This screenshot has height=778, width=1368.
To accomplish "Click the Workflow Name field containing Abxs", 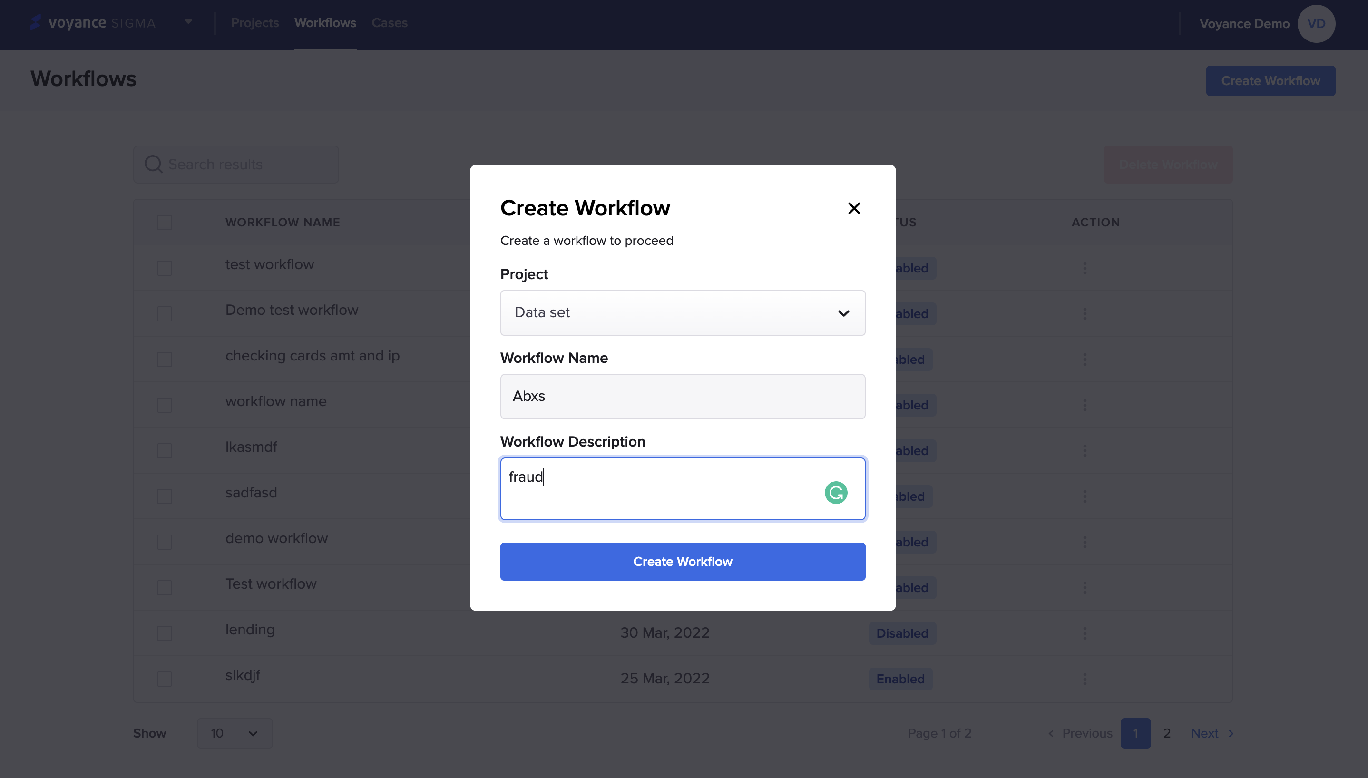I will [683, 397].
